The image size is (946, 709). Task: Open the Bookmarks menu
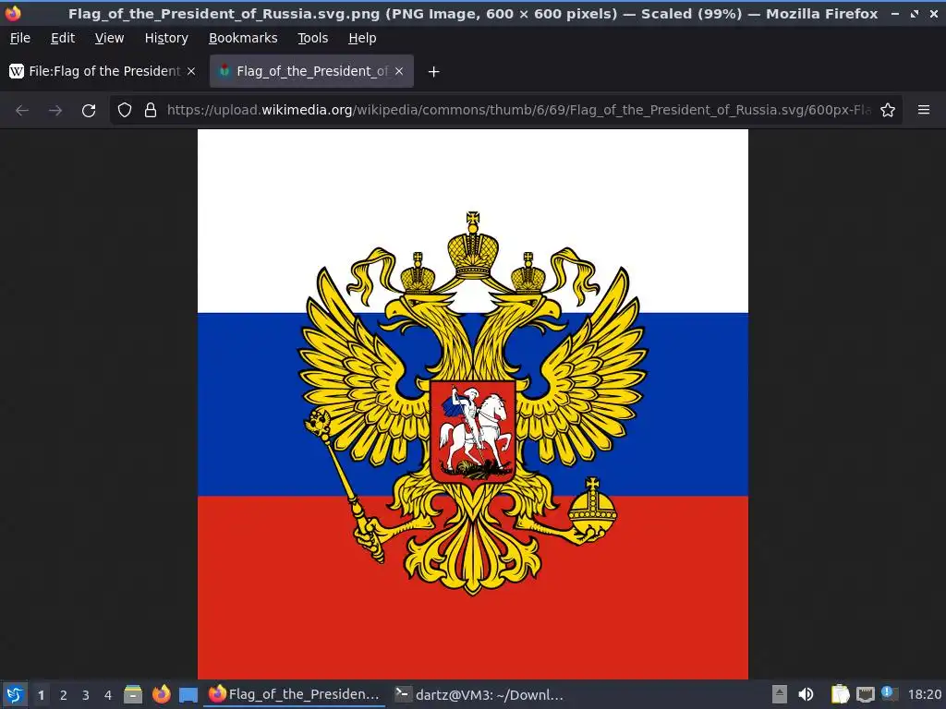pos(243,38)
